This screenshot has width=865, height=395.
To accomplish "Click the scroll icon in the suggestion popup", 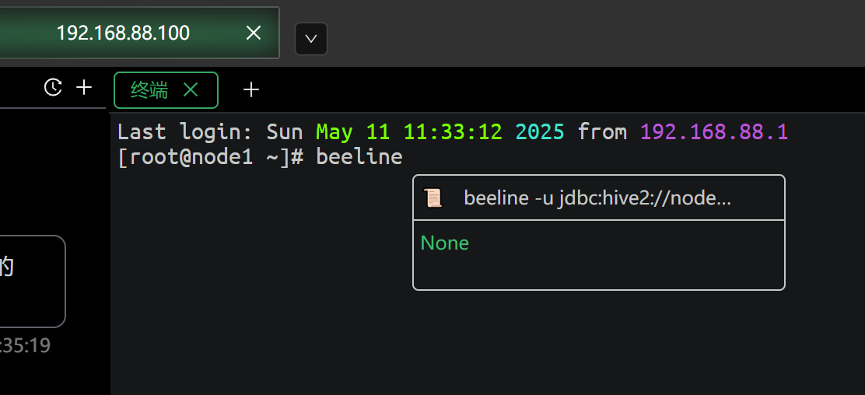I will pos(432,197).
